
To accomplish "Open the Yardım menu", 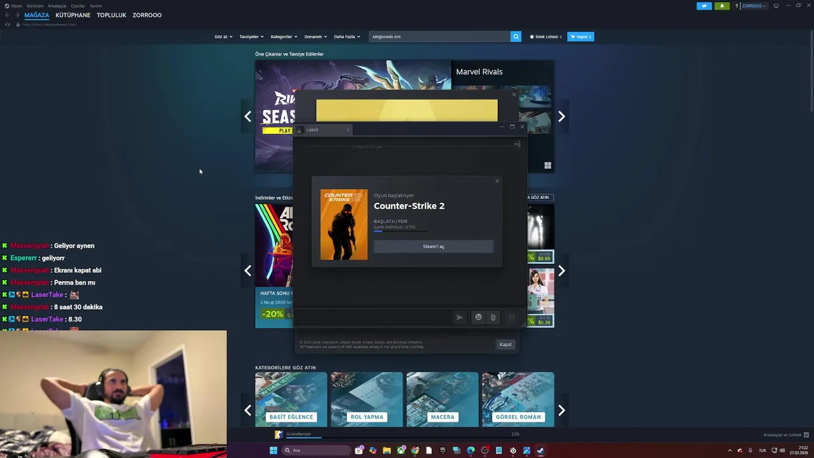I will tap(95, 6).
